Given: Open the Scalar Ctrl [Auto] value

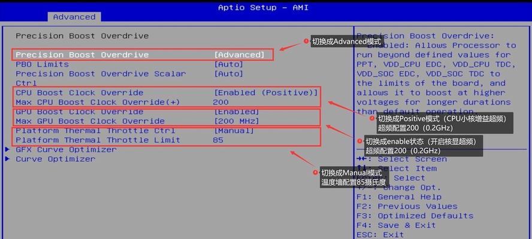Looking at the screenshot, I should 229,74.
